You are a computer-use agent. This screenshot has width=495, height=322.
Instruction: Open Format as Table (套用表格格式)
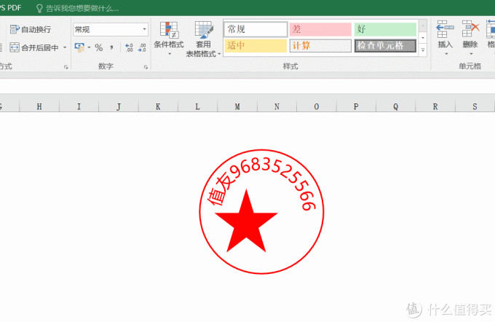[203, 39]
